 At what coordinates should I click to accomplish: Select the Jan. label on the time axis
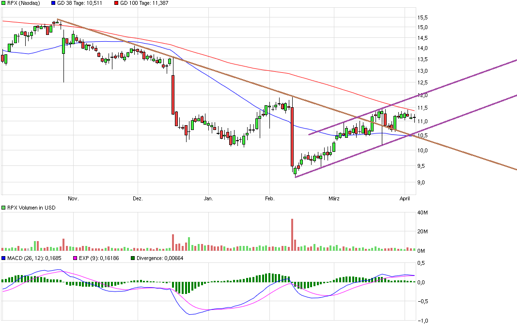(x=208, y=198)
